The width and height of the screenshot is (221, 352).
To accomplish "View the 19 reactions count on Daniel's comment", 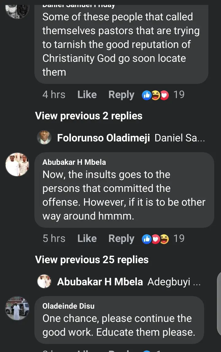I will pyautogui.click(x=179, y=95).
